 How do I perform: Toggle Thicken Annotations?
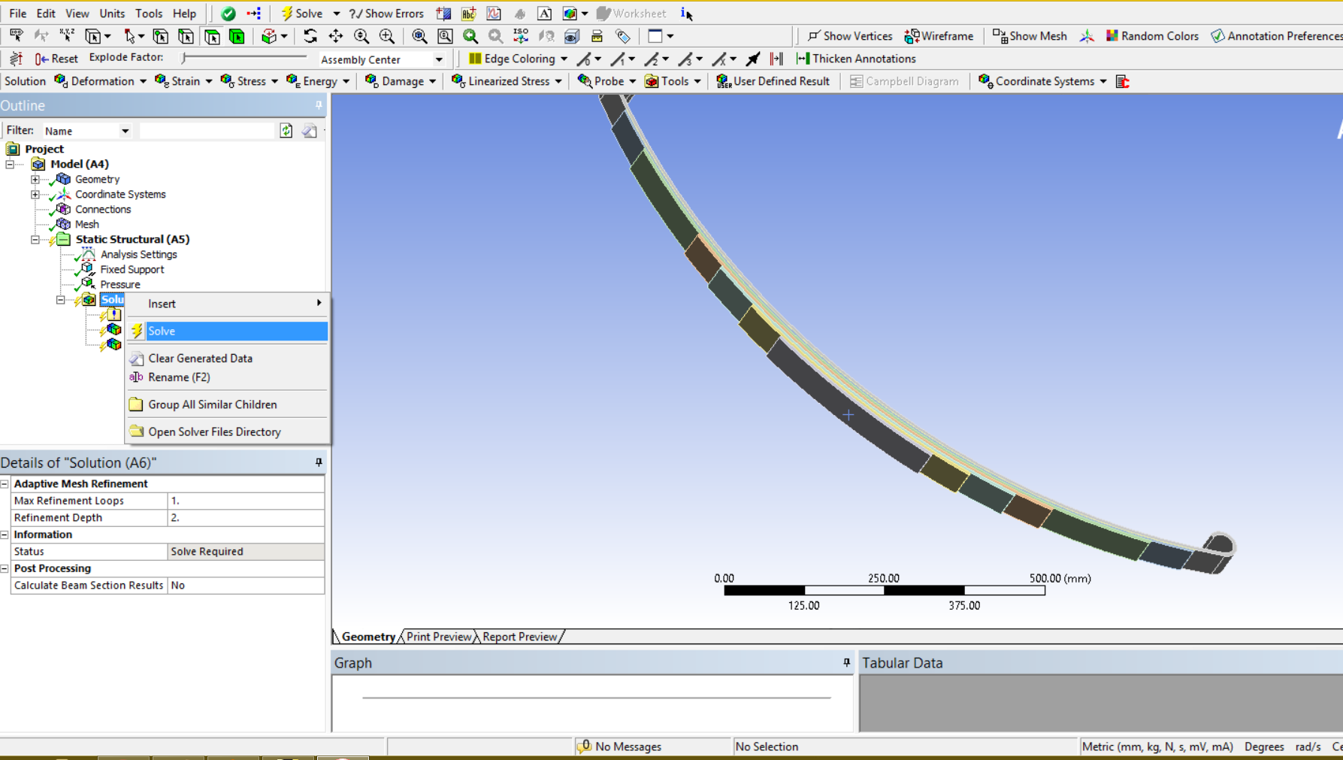pyautogui.click(x=856, y=59)
